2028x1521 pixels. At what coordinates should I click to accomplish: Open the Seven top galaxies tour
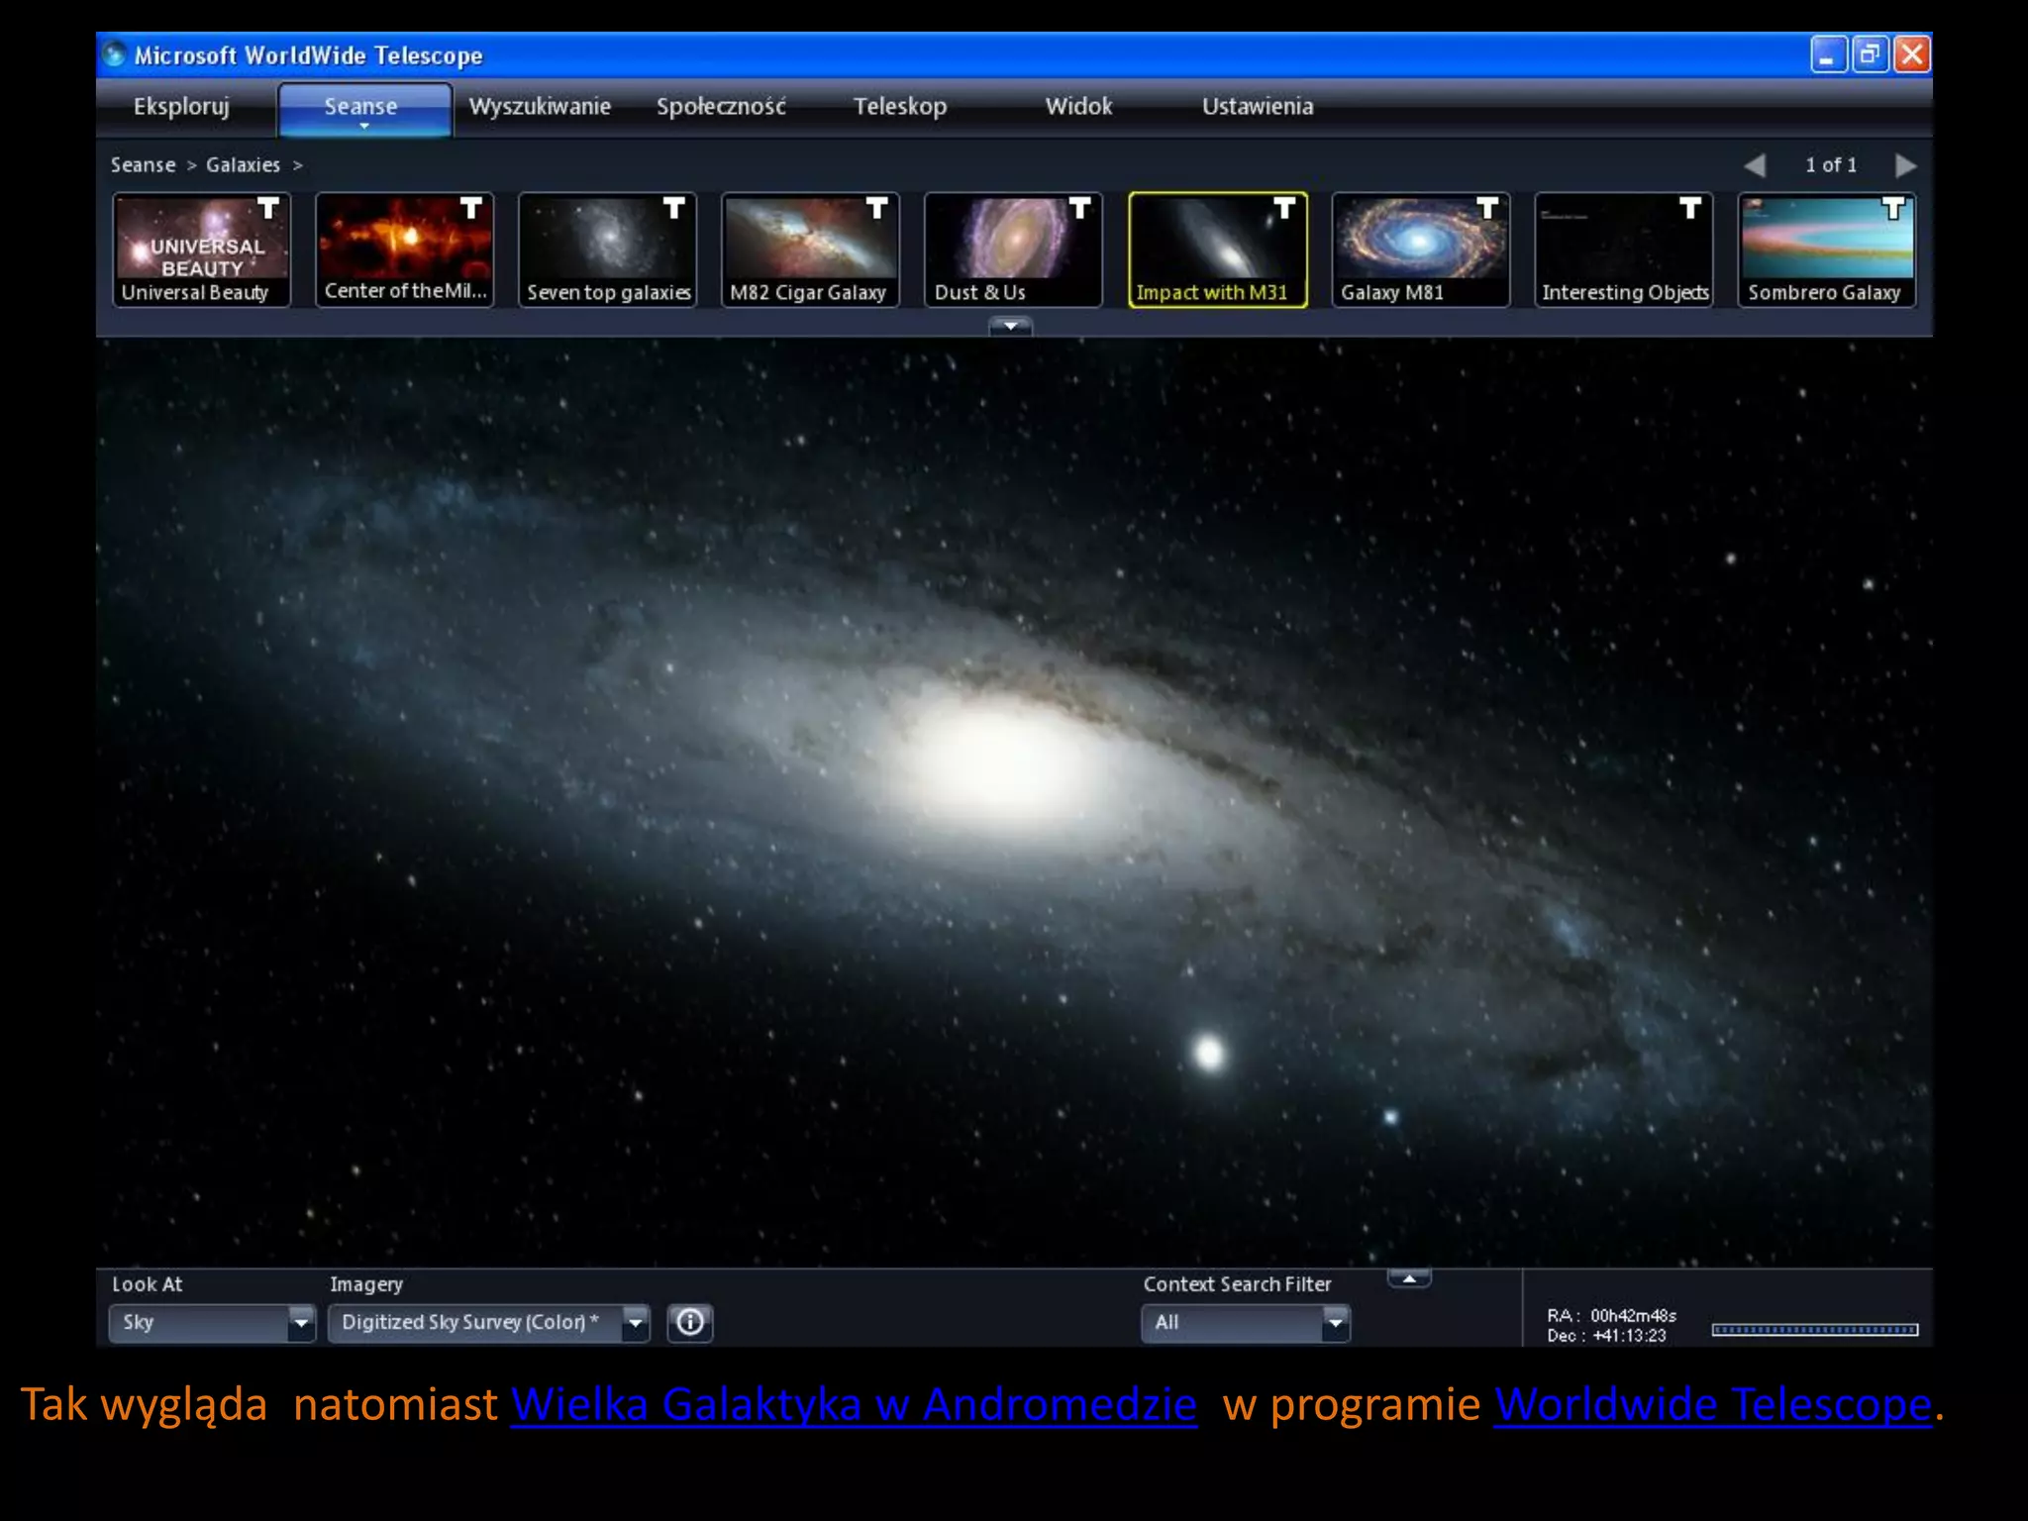point(608,250)
